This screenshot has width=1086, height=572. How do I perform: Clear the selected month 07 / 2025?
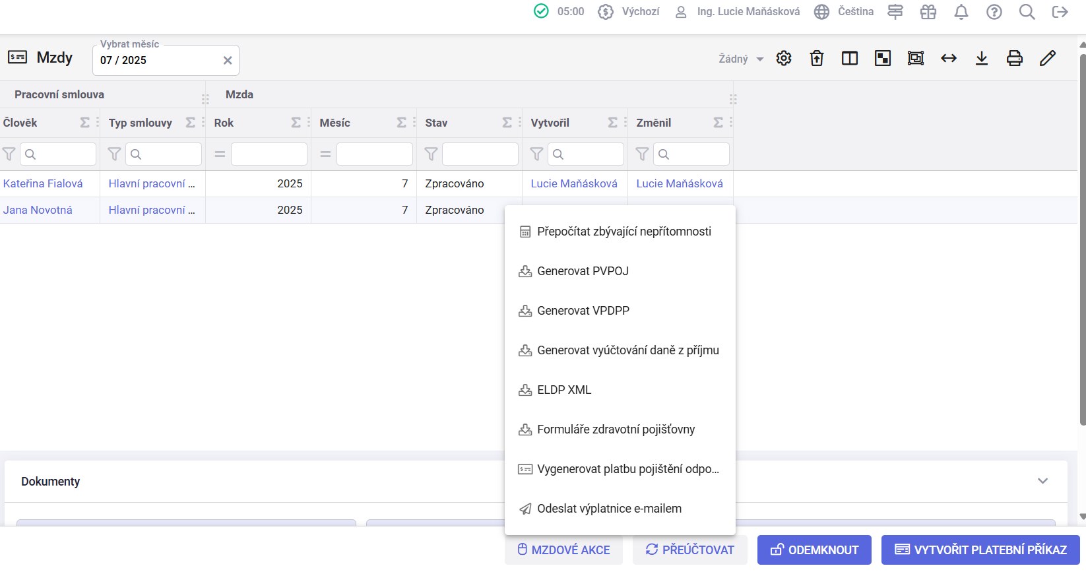pos(228,60)
